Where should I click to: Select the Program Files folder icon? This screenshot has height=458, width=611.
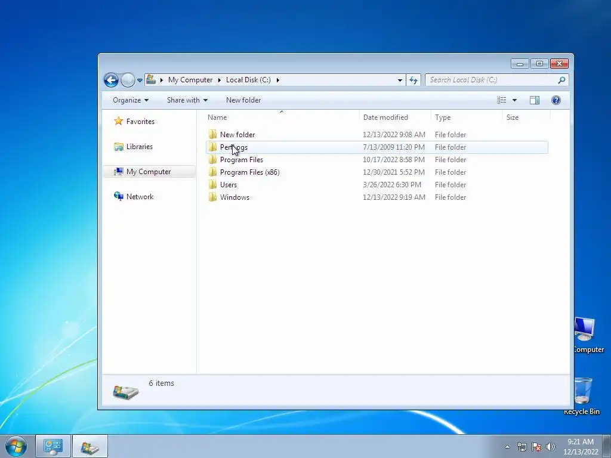(212, 159)
